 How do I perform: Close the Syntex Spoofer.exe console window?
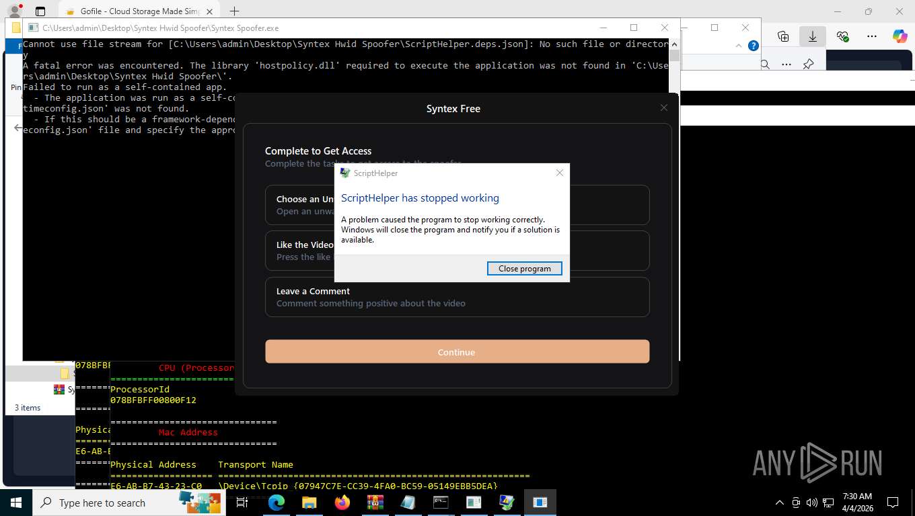(x=665, y=28)
